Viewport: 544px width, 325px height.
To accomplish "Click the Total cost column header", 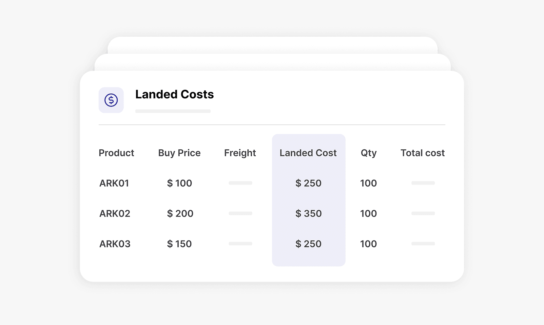I will 422,153.
